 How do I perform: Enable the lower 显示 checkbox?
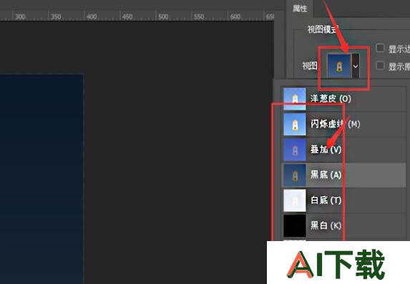coord(380,66)
